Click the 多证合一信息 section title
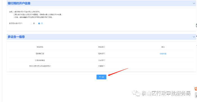Viewport: 197px width, 102px height. pyautogui.click(x=16, y=37)
